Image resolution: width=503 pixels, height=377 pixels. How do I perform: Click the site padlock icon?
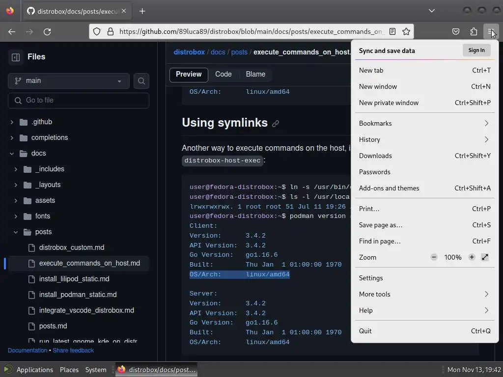(x=111, y=31)
